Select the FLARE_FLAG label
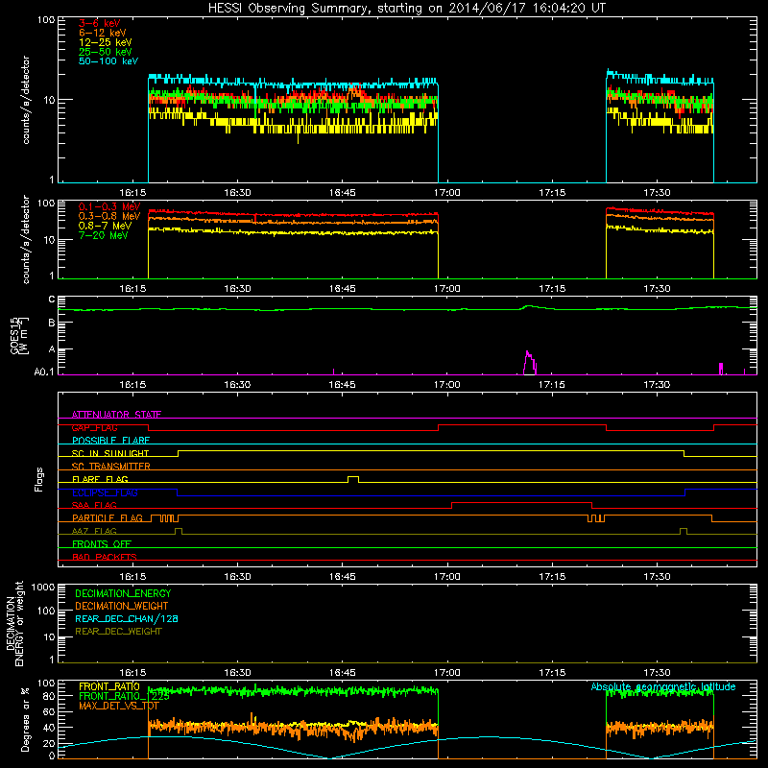The width and height of the screenshot is (768, 768). [x=100, y=479]
